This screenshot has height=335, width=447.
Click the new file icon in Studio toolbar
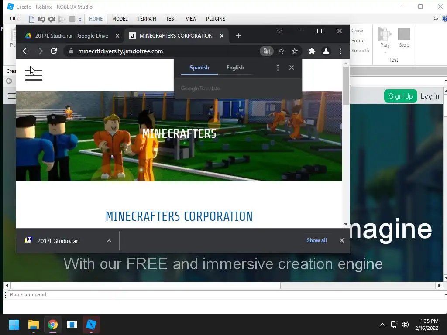point(32,19)
